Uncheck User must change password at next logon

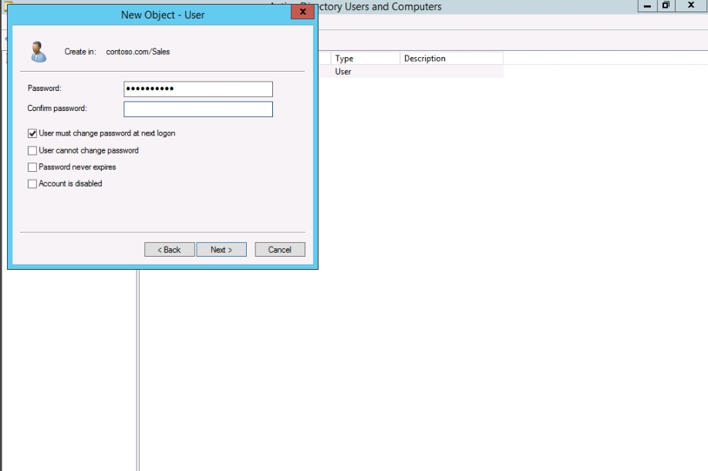[32, 133]
